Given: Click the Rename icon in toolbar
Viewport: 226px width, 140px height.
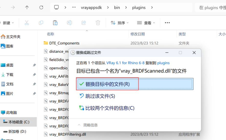Looking at the screenshot, I should tap(69, 23).
